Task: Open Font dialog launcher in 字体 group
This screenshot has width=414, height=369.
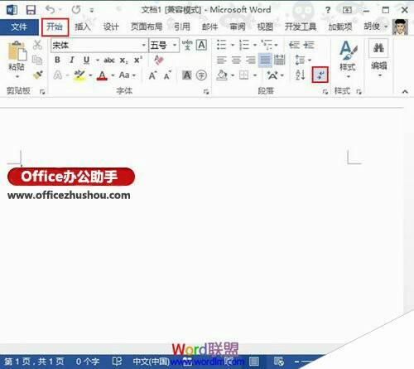Action: (x=206, y=91)
